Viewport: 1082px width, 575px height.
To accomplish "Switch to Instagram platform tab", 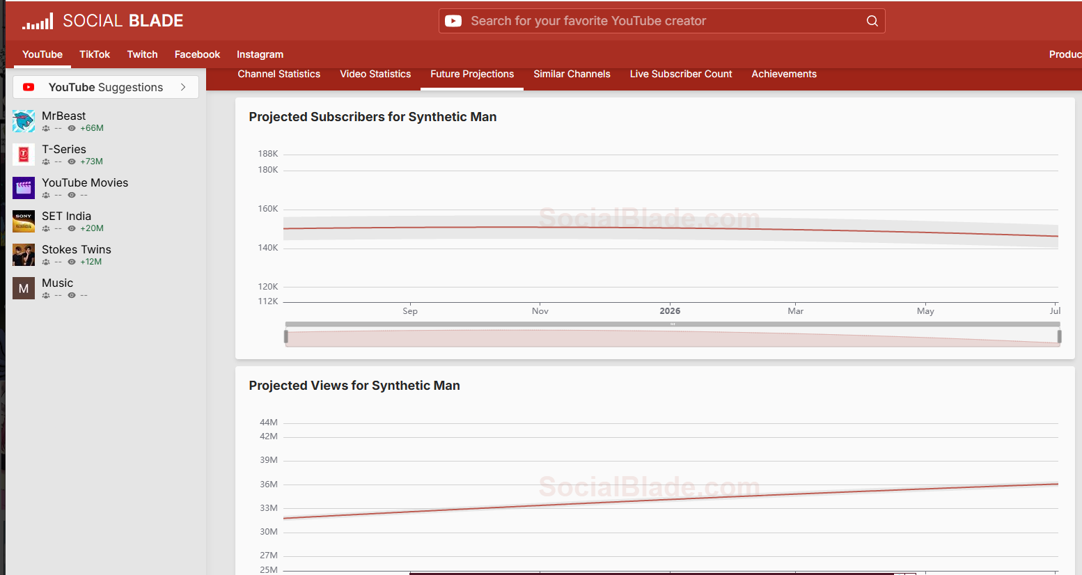I will click(x=260, y=54).
